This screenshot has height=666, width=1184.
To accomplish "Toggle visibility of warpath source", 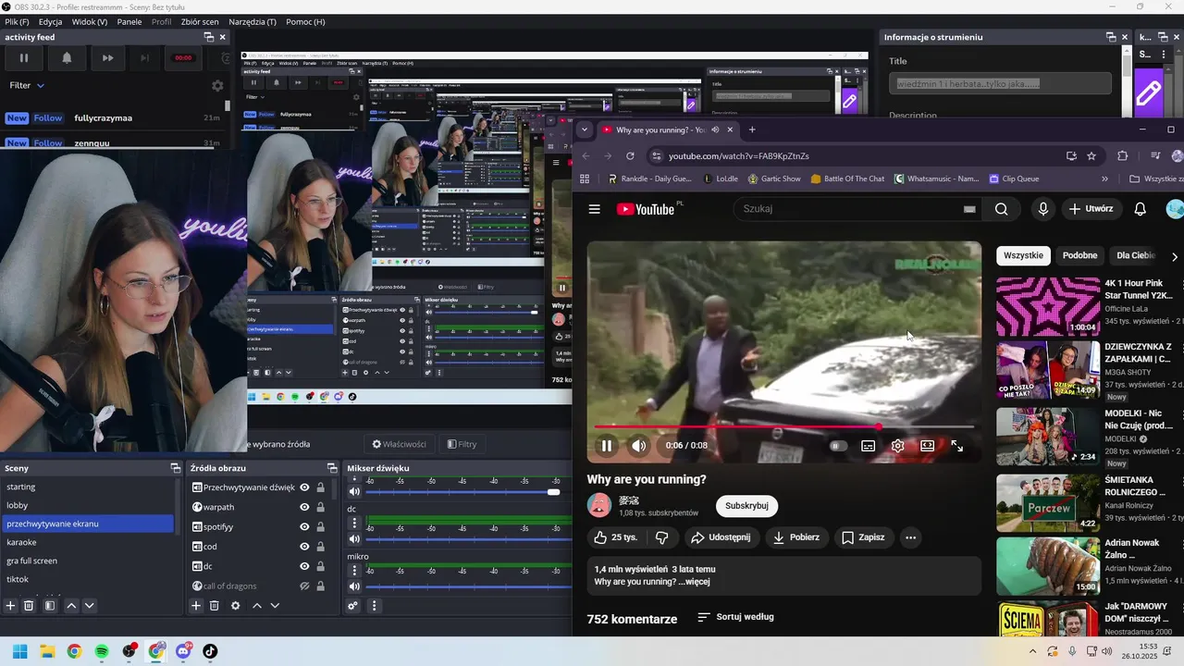I will [304, 507].
